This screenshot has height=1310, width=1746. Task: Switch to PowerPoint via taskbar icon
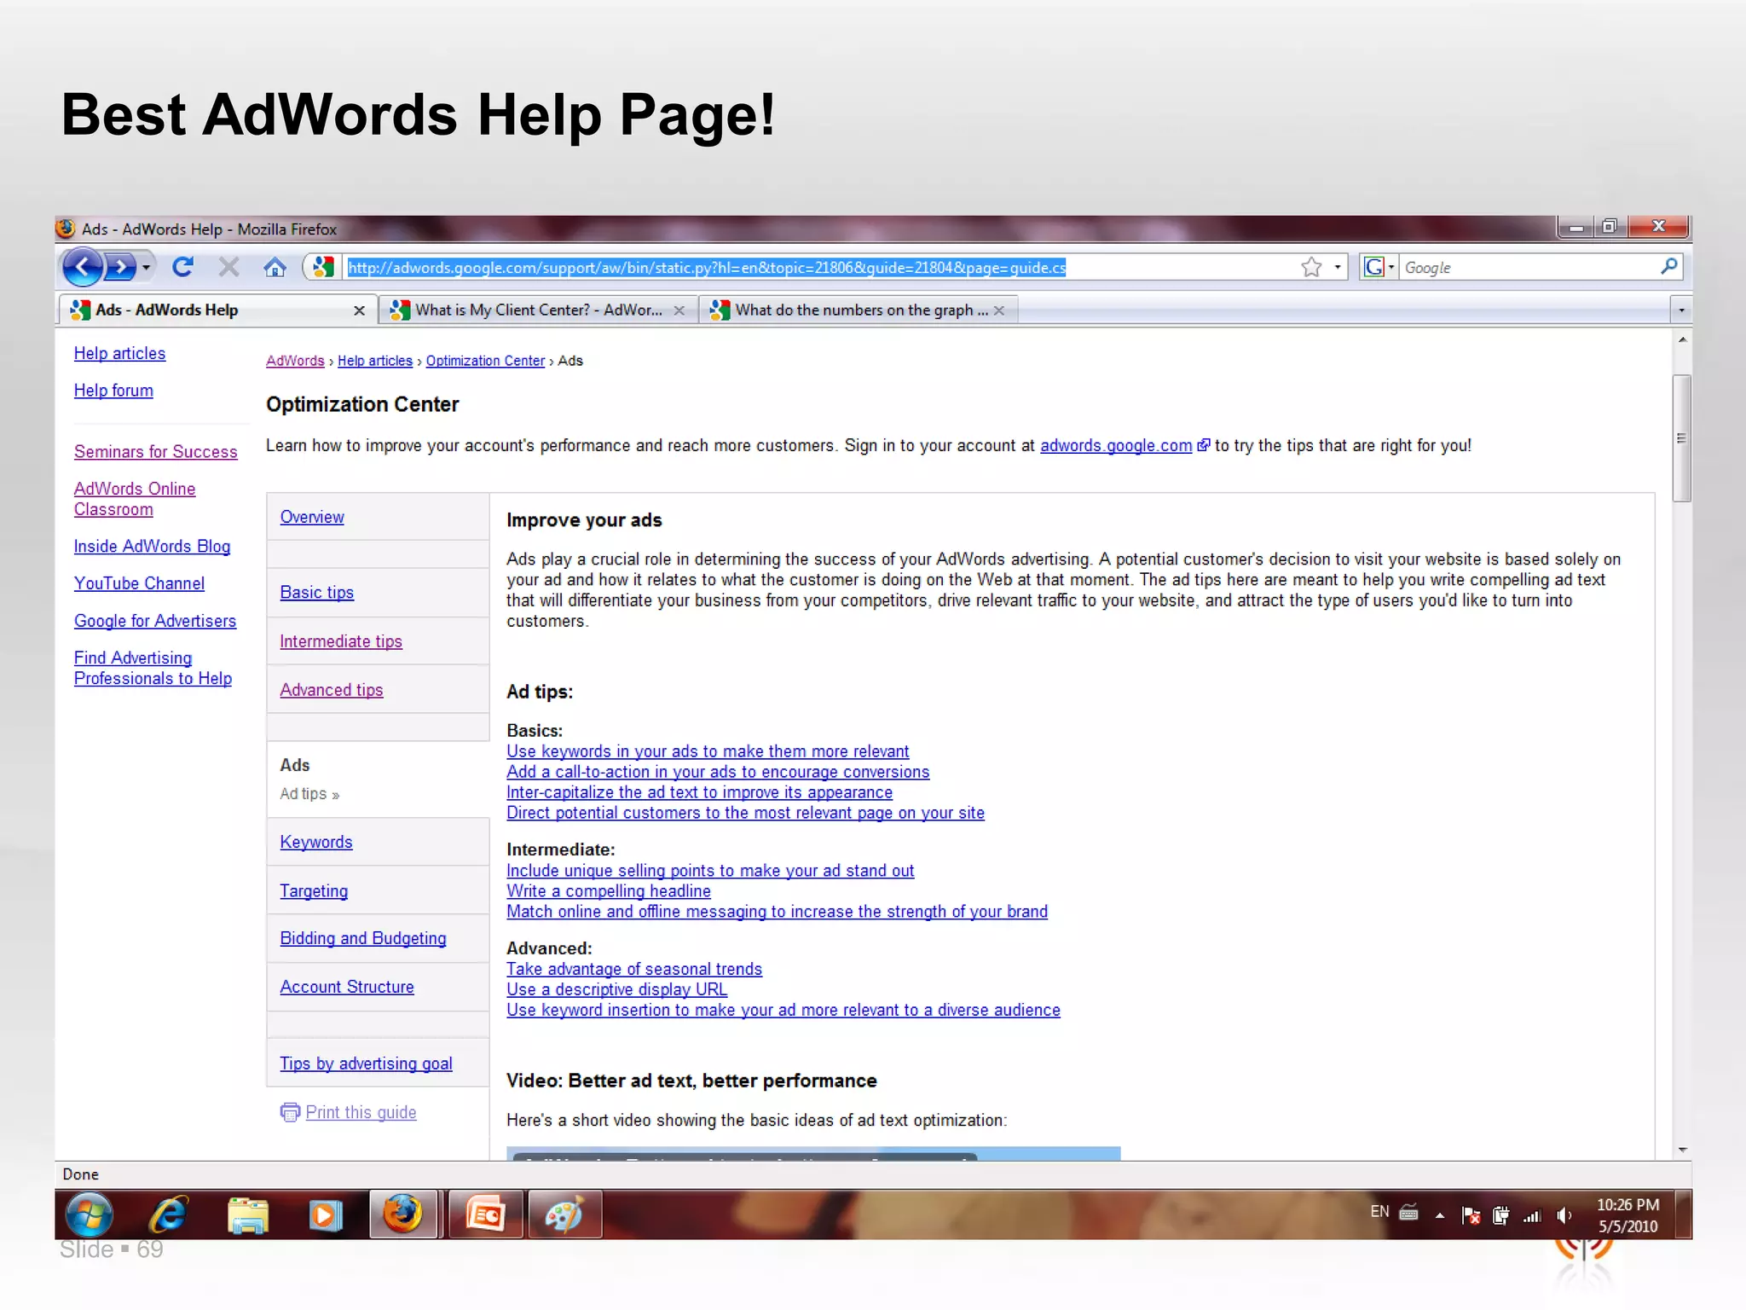coord(485,1214)
